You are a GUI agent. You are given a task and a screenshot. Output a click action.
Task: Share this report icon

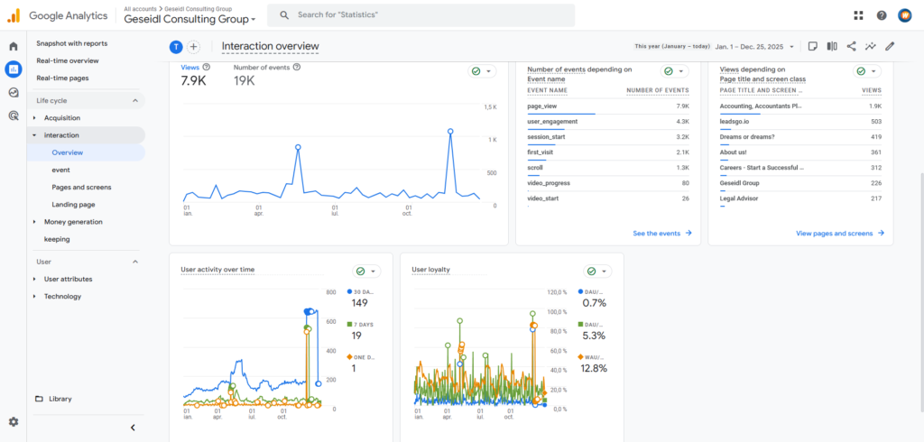(852, 46)
